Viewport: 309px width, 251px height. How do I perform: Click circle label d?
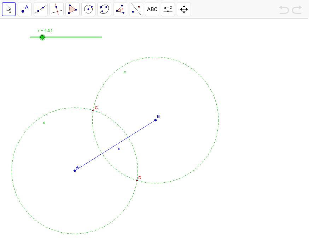(44, 123)
